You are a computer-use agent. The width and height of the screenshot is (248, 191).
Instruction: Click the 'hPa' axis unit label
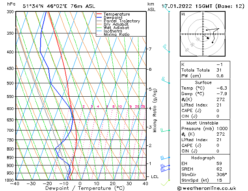[x=11, y=4]
